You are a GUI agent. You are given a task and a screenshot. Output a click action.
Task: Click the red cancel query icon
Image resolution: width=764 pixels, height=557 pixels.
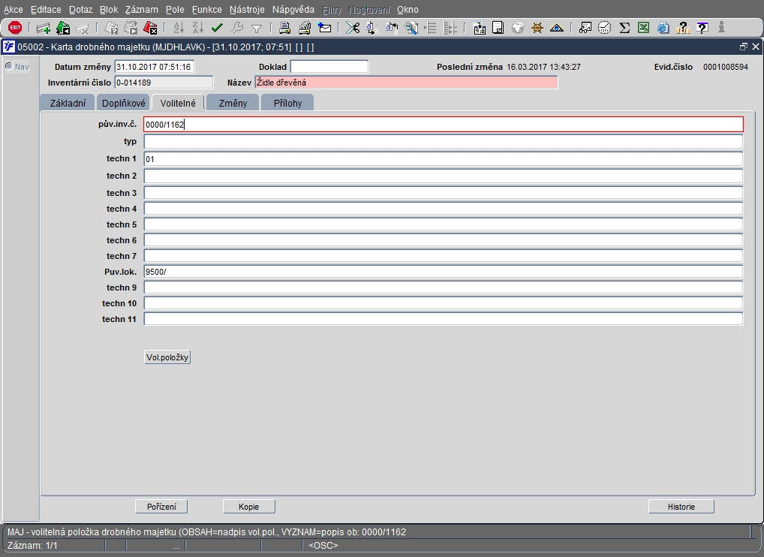click(151, 29)
